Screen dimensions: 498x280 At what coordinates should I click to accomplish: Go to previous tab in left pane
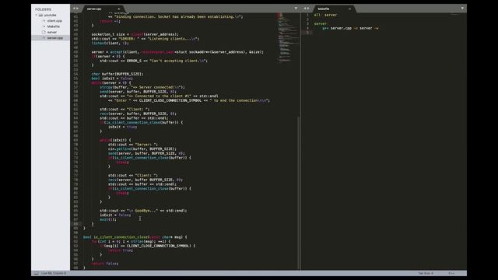click(74, 9)
